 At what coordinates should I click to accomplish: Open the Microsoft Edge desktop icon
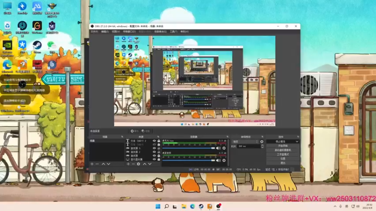(7, 67)
